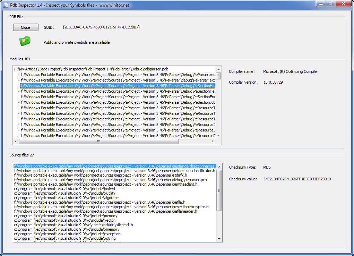This screenshot has height=256, width=354.
Task: Select the PeSectionEnc module row
Action: tap(118, 97)
